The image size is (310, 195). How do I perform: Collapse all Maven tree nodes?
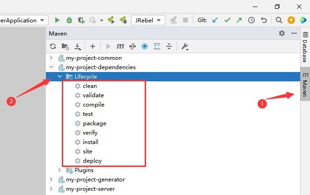pos(169,46)
